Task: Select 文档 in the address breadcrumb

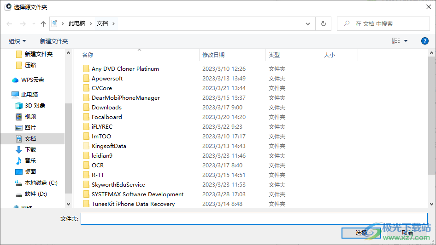Action: pos(102,23)
